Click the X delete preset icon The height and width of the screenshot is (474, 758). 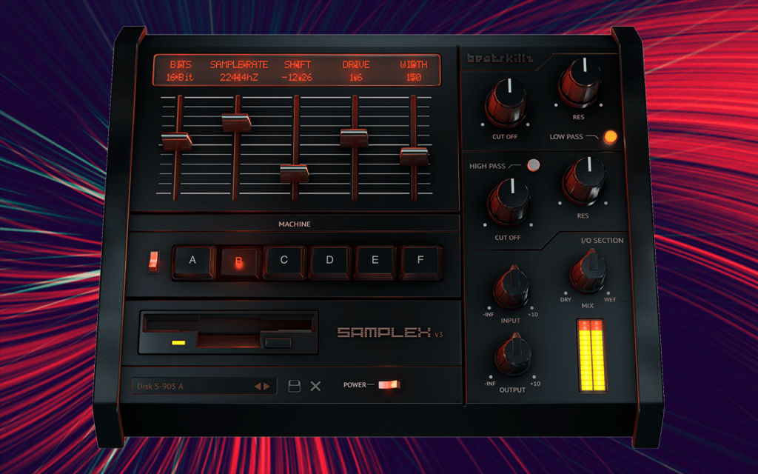(315, 386)
